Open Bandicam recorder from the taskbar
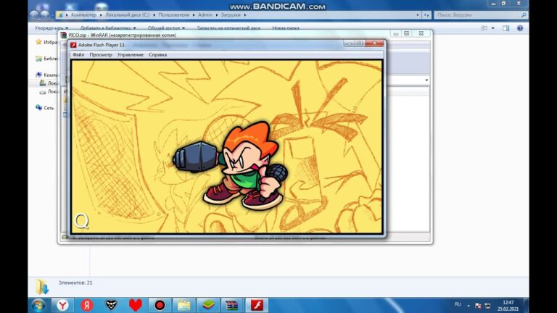Screen dimensions: 557x313 click(160, 305)
